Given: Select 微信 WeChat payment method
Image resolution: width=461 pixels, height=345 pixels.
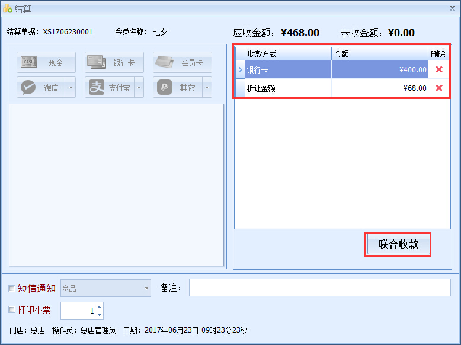Looking at the screenshot, I should click(x=41, y=87).
